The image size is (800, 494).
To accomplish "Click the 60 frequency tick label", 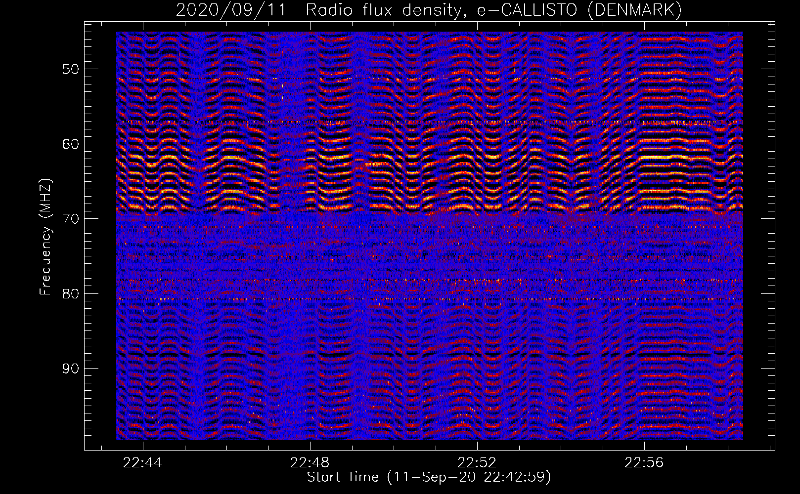I will click(x=70, y=144).
